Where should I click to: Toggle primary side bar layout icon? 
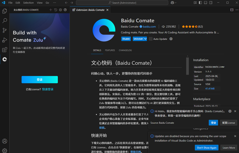click(200, 3)
